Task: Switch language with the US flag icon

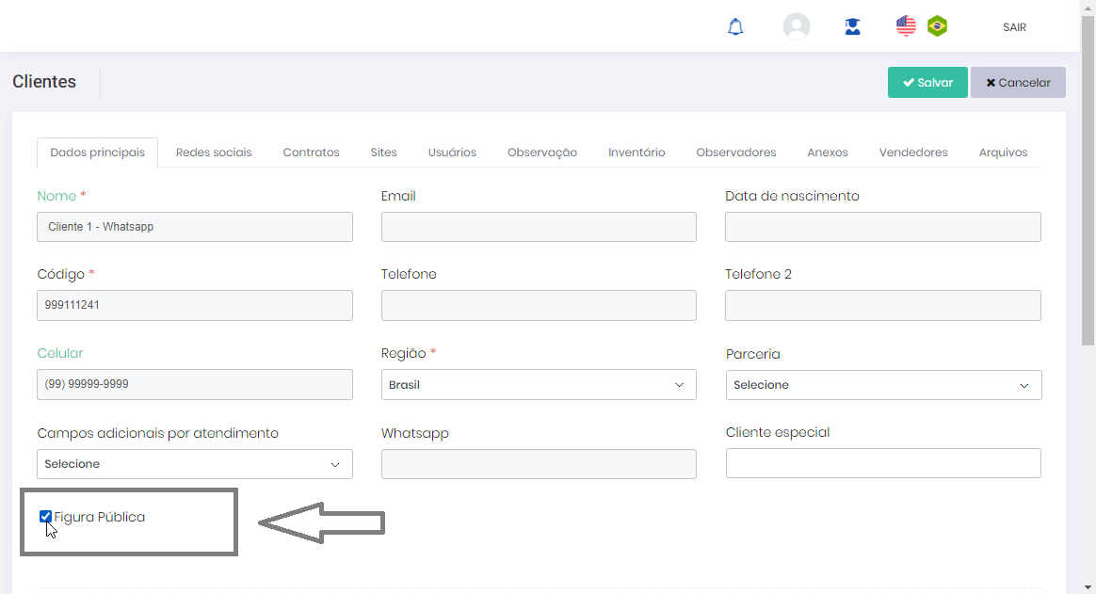Action: pos(906,26)
